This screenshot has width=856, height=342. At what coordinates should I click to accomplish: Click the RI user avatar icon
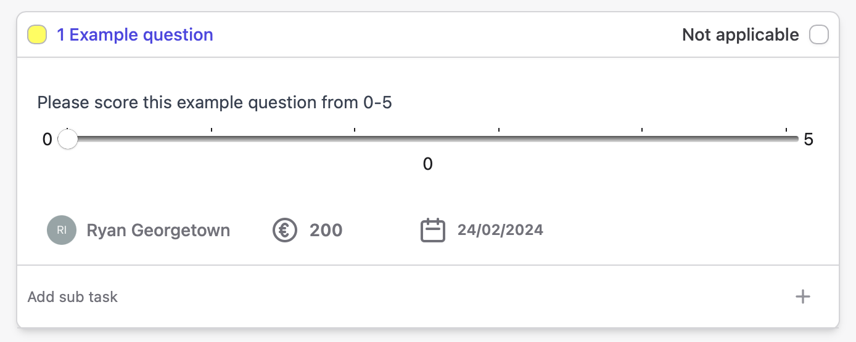[x=62, y=231]
